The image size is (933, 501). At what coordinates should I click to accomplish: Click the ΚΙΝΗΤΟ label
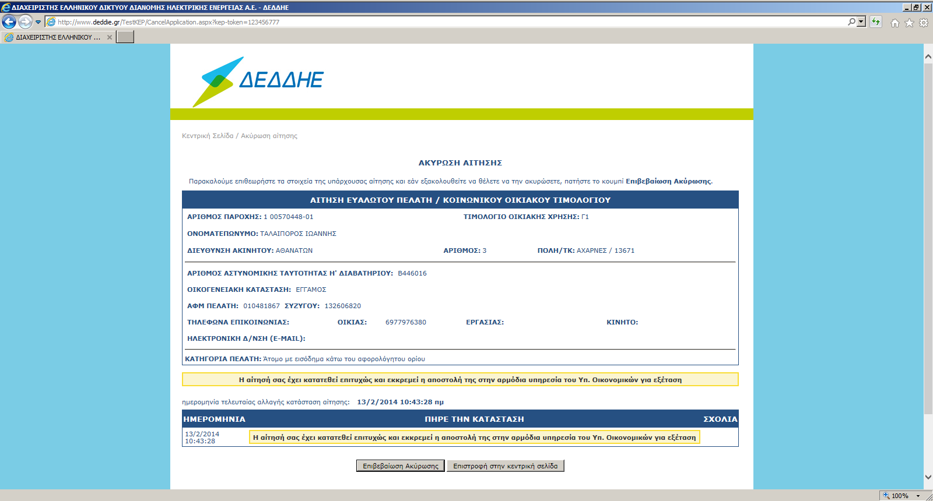(622, 322)
